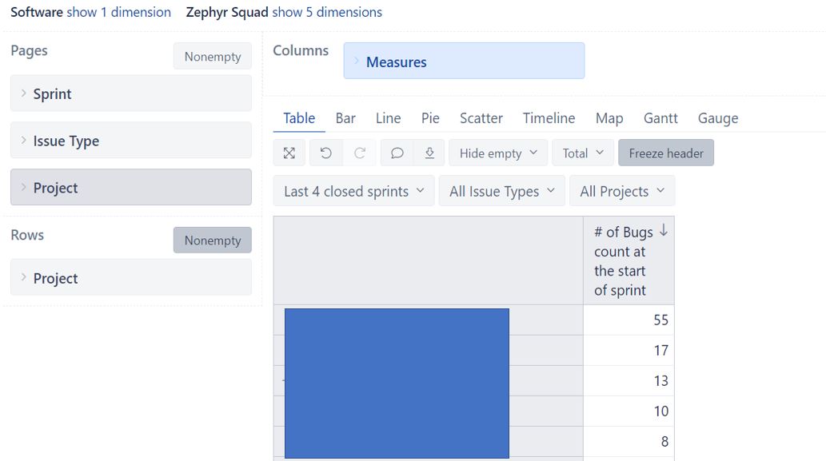Open the Last 4 closed sprints dropdown
Viewport: 826px width, 461px height.
[x=353, y=191]
